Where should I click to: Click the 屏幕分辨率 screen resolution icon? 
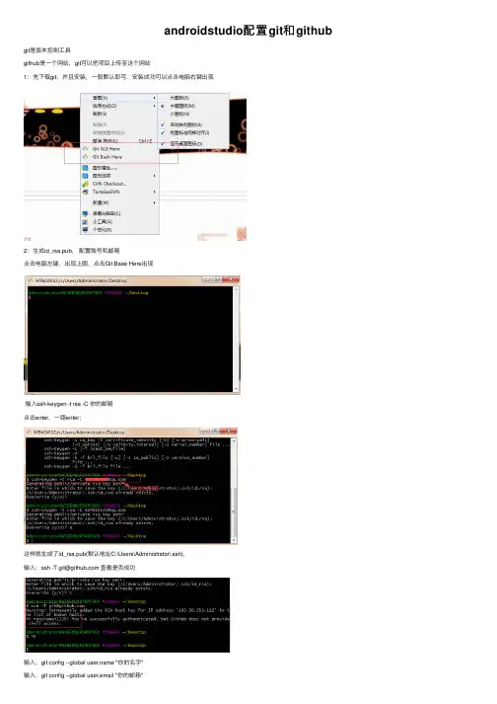85,213
